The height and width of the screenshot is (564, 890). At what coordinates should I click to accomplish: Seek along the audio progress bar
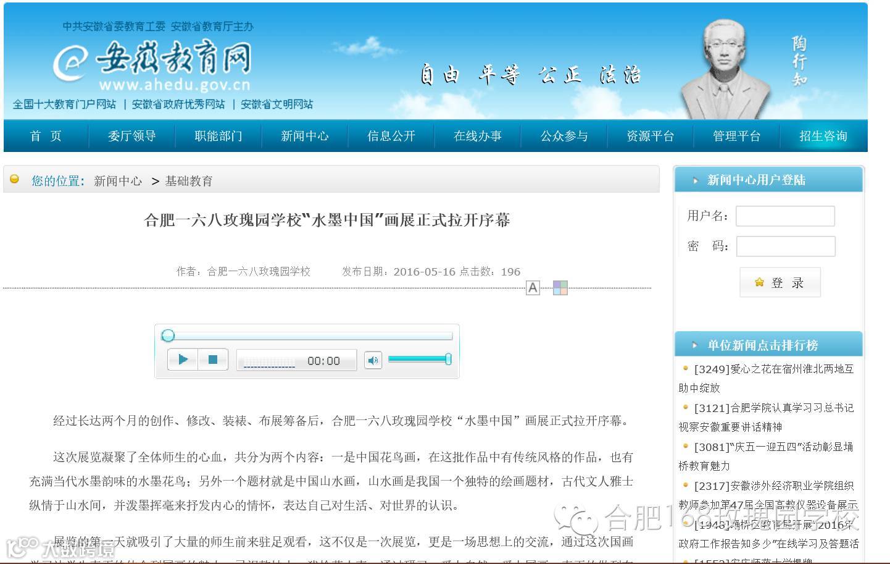click(x=307, y=336)
